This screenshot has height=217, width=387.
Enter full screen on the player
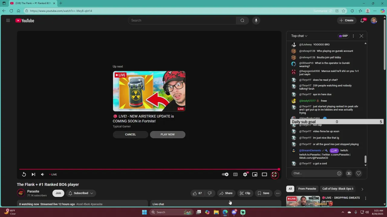click(x=274, y=175)
